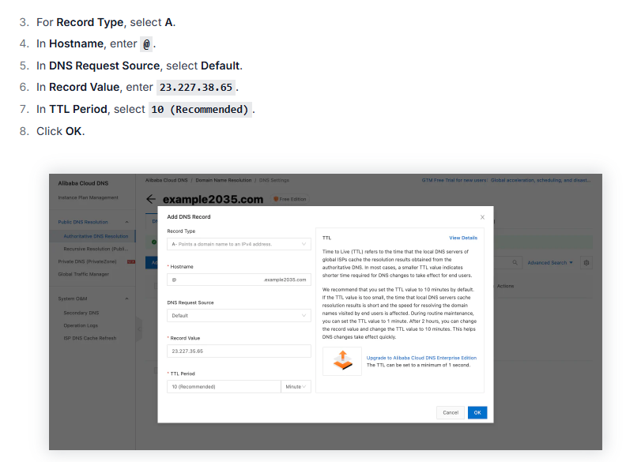
Task: Select Authoritative DNS Resolution in sidebar
Action: click(96, 236)
